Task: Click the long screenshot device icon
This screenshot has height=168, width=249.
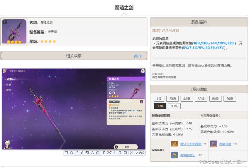Action: (120, 153)
